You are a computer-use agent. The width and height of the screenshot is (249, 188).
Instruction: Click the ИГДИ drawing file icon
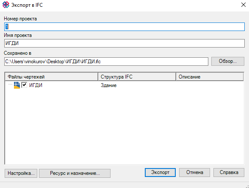pyautogui.click(x=17, y=85)
